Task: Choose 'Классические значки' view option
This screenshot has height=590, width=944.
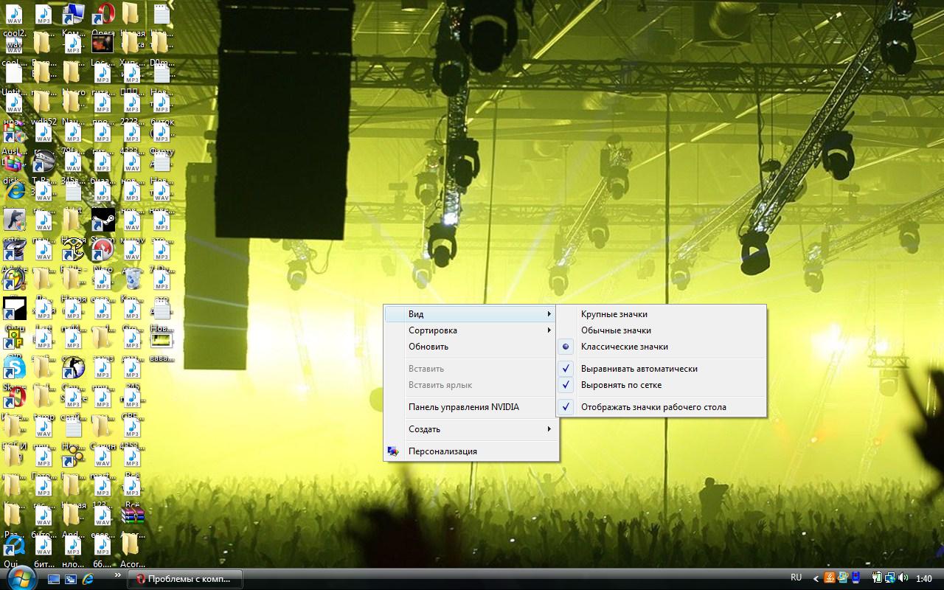Action: point(661,347)
